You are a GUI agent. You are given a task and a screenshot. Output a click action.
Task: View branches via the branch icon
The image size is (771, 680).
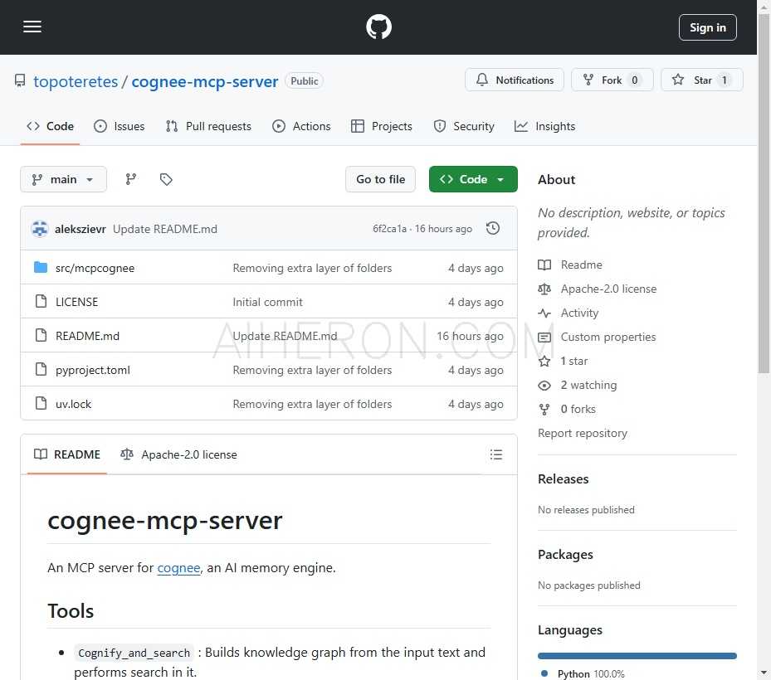click(x=131, y=179)
